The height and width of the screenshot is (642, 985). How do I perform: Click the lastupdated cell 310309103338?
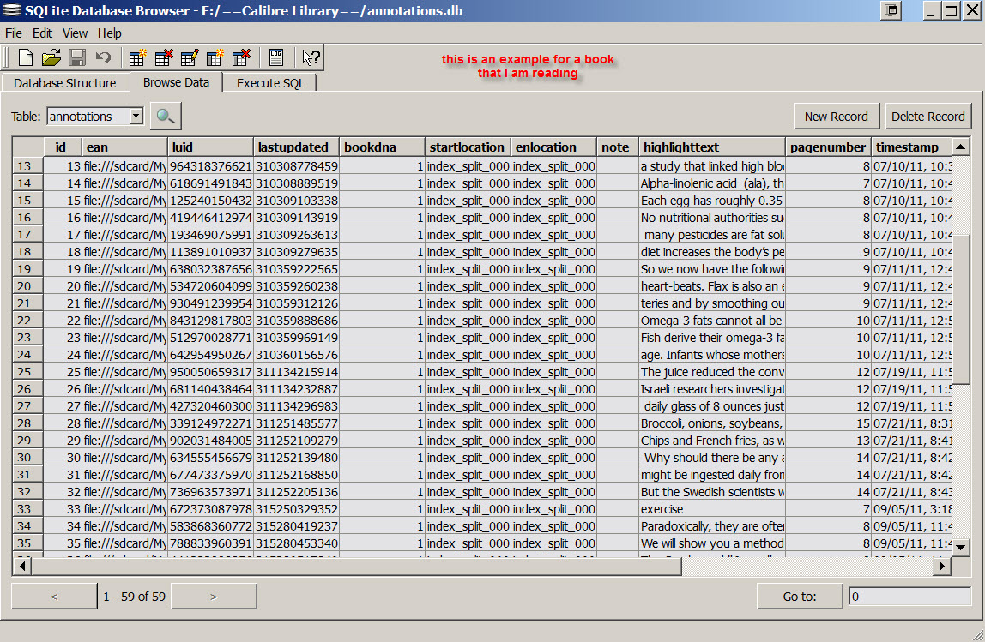coord(297,201)
